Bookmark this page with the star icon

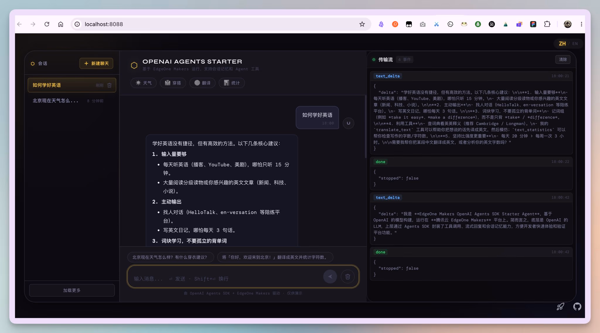tap(362, 24)
